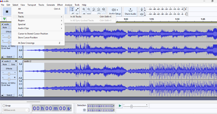Open the File menu

2,5
